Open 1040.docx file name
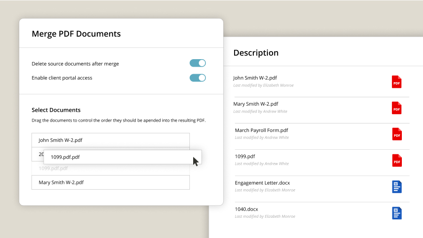This screenshot has width=423, height=238. (246, 209)
